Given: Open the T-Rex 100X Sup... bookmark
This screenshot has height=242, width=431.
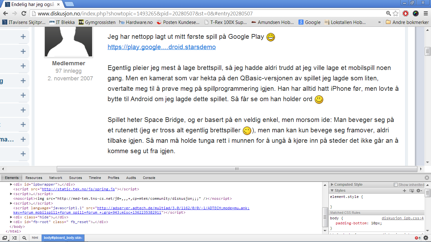Looking at the screenshot, I should click(226, 22).
